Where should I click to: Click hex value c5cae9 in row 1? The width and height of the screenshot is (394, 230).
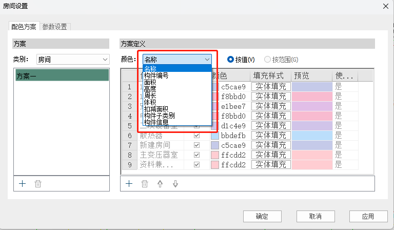[x=233, y=87]
